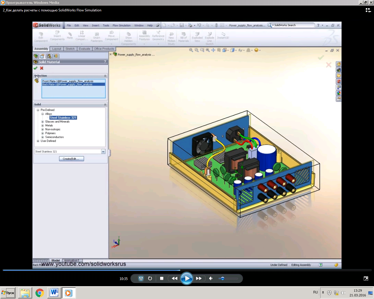Viewport: 374px width, 299px height.
Task: Select Steel Stainless 321 in the tree
Action: click(63, 118)
